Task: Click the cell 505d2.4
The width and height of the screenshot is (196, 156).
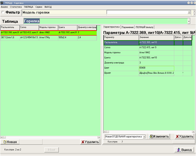Action: (x=68, y=37)
